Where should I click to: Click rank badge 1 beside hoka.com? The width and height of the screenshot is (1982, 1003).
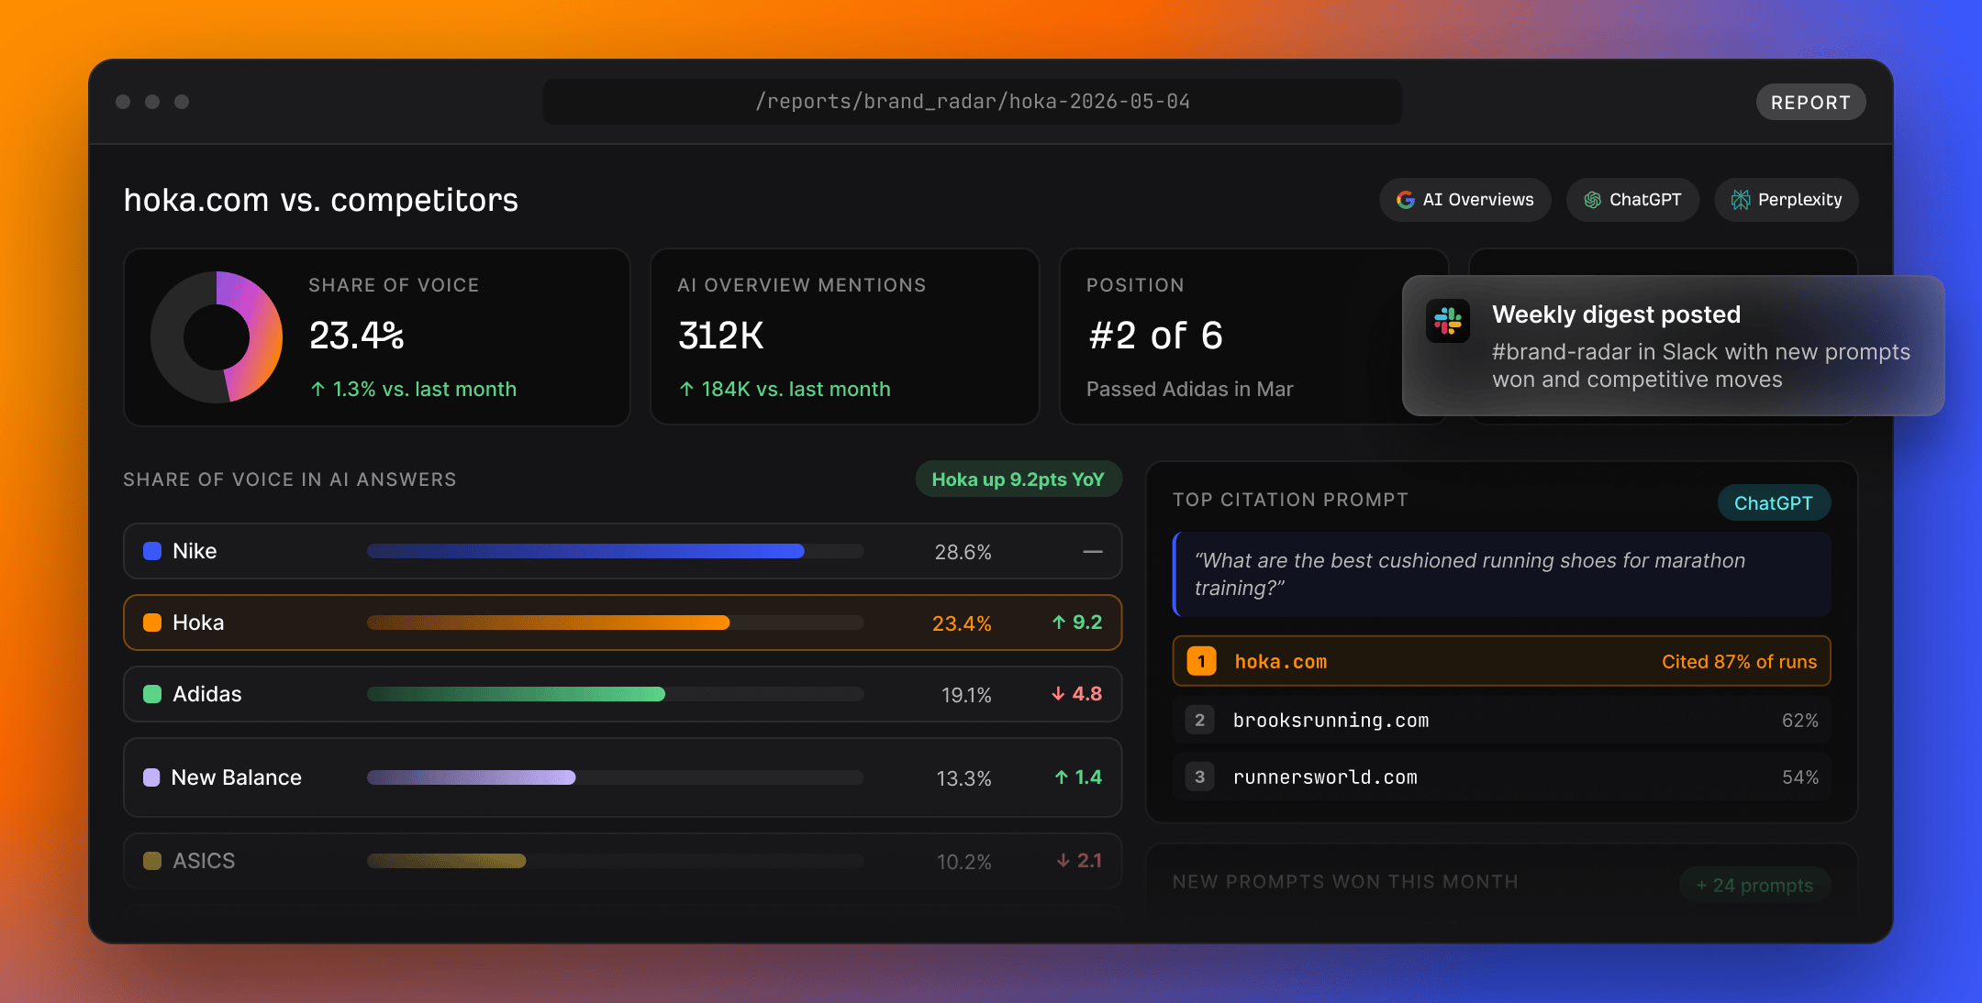(x=1201, y=661)
